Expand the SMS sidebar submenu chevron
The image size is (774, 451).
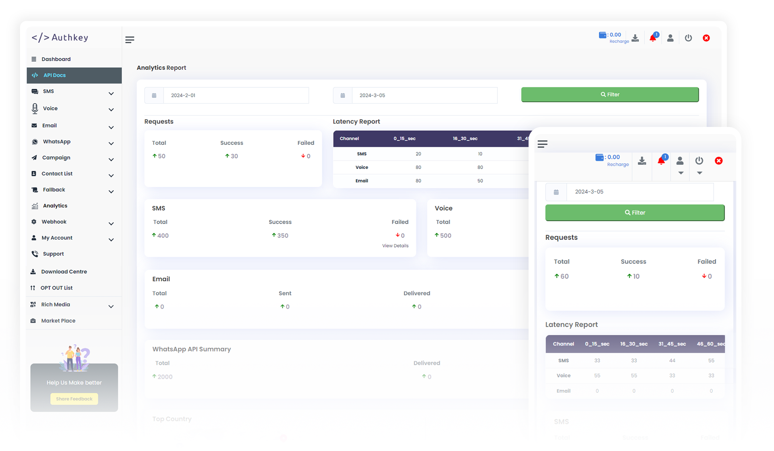pos(111,94)
